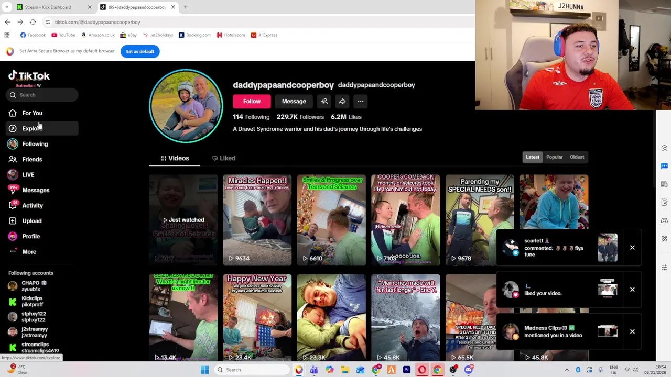Expand the tab search dropdown arrow
Screen dimensions: 671x377
coord(7,7)
